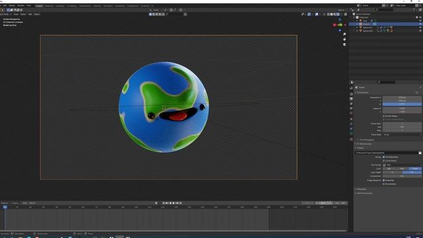
Task: Hide Sphere.001 using its eye icon
Action: 420,28
